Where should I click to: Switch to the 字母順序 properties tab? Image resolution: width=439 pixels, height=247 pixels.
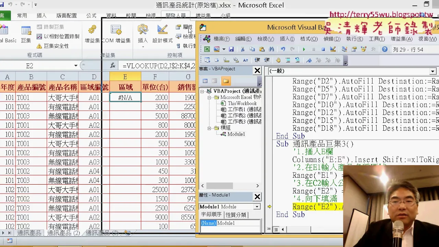coord(211,214)
